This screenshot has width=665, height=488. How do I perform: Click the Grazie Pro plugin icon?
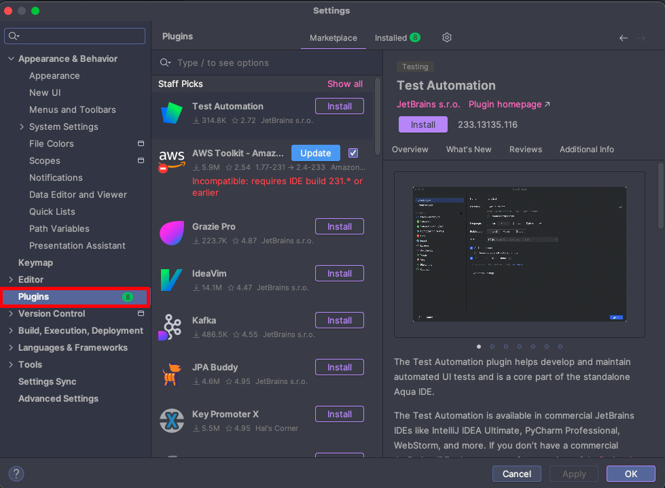pos(172,233)
